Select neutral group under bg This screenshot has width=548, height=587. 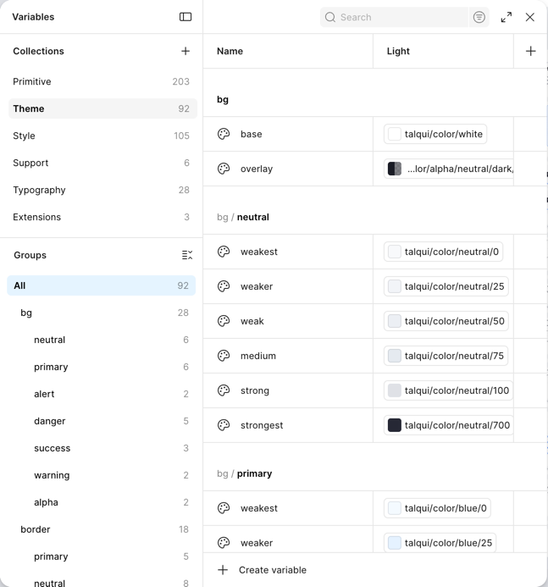[101, 340]
